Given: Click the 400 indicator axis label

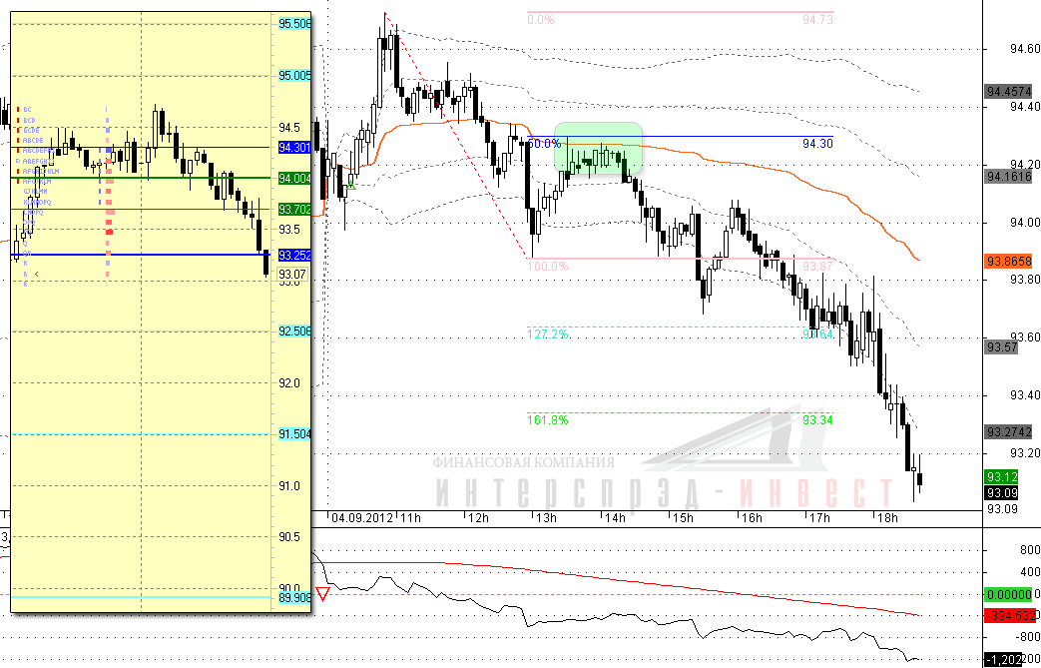Looking at the screenshot, I should (1029, 572).
